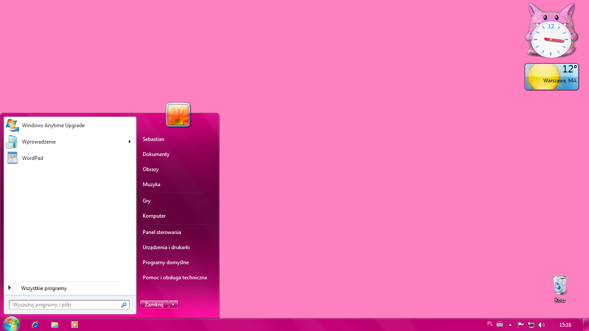Click the Windows Start orb button
This screenshot has height=331, width=589.
[x=11, y=324]
